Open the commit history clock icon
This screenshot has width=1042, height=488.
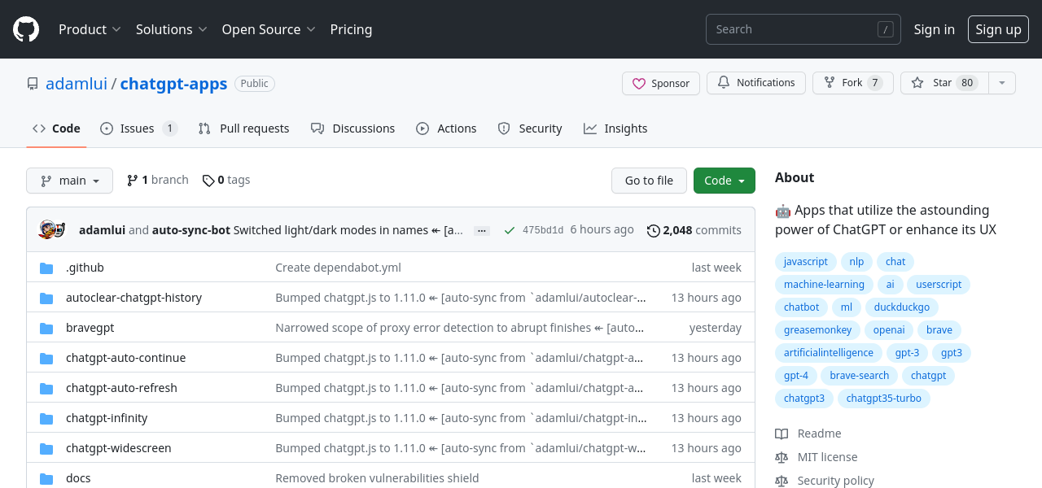pyautogui.click(x=653, y=231)
